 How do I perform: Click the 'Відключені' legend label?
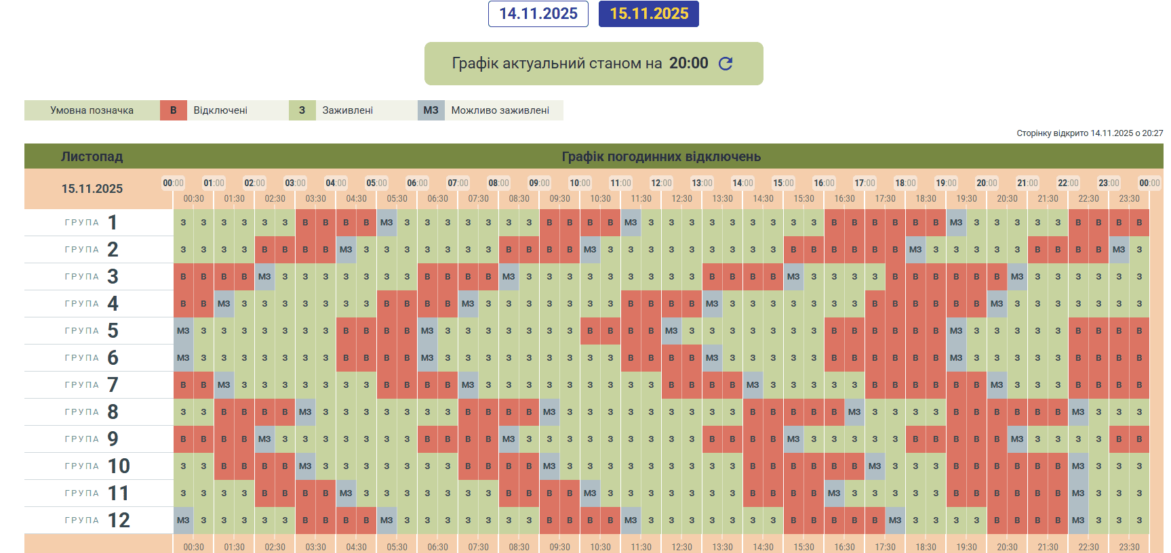point(220,110)
